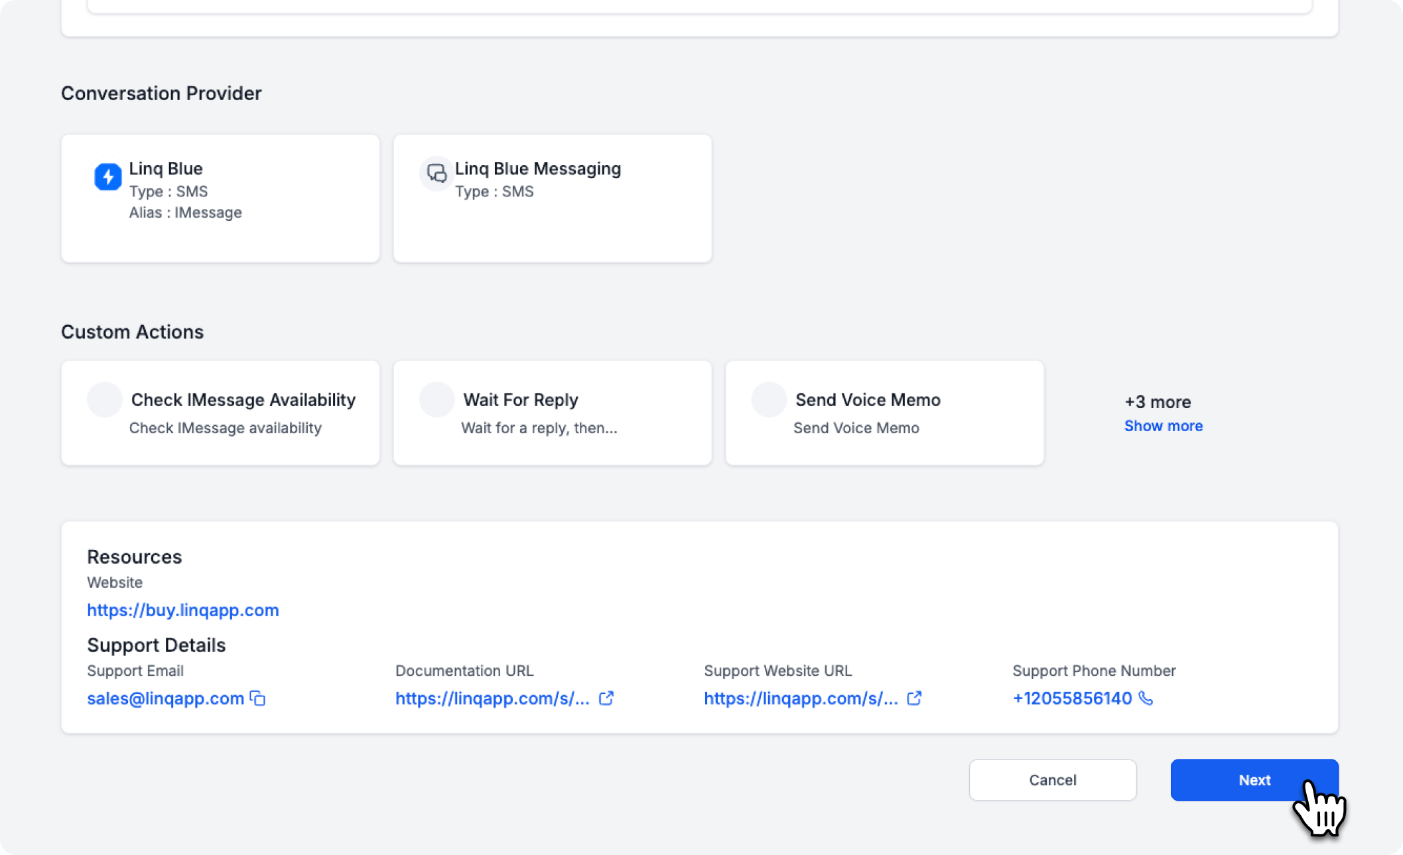The image size is (1403, 855).
Task: Click the 'Check IMessage availability' description text
Action: click(226, 428)
